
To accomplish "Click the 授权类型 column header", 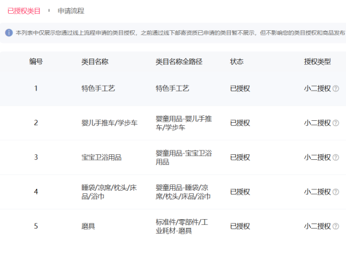I will [x=317, y=62].
